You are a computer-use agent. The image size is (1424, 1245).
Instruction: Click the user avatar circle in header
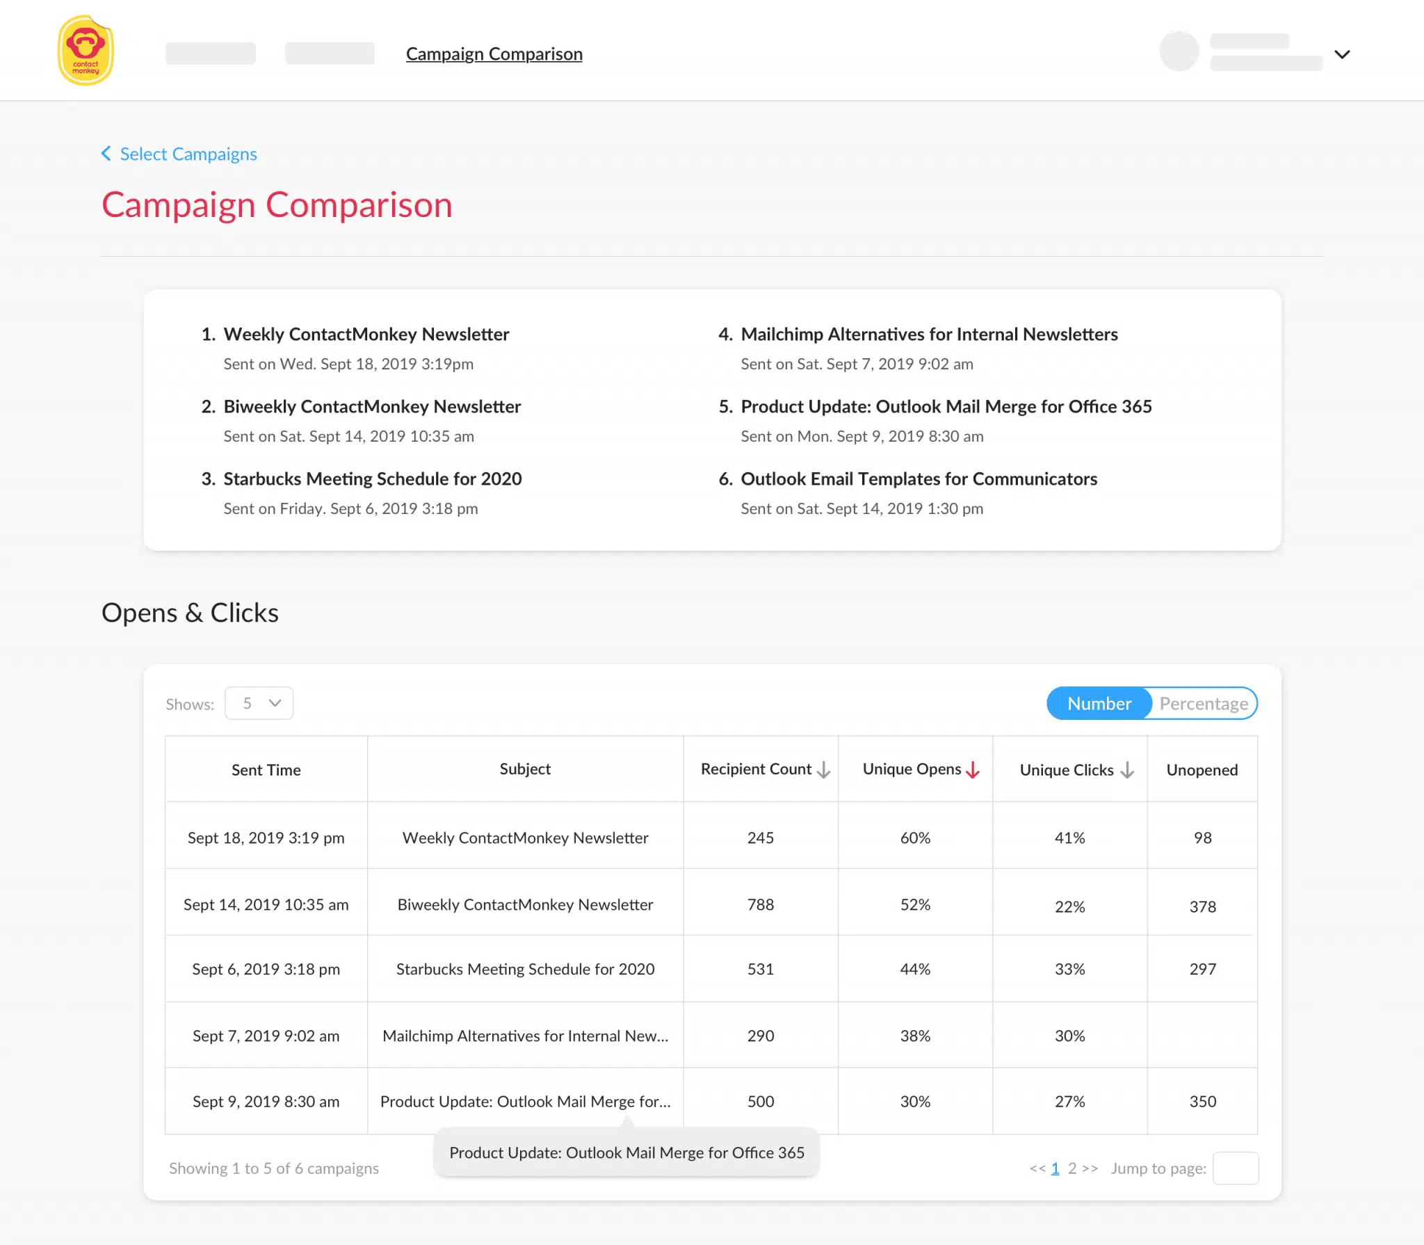[x=1179, y=51]
